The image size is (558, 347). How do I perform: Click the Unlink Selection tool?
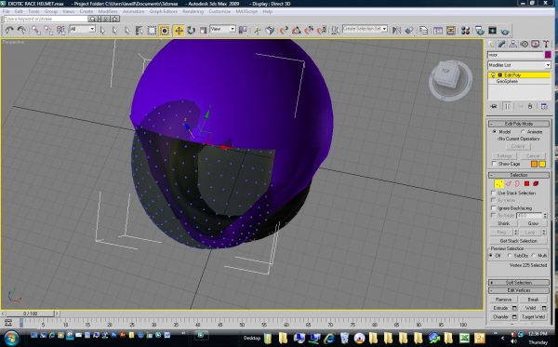[x=48, y=31]
